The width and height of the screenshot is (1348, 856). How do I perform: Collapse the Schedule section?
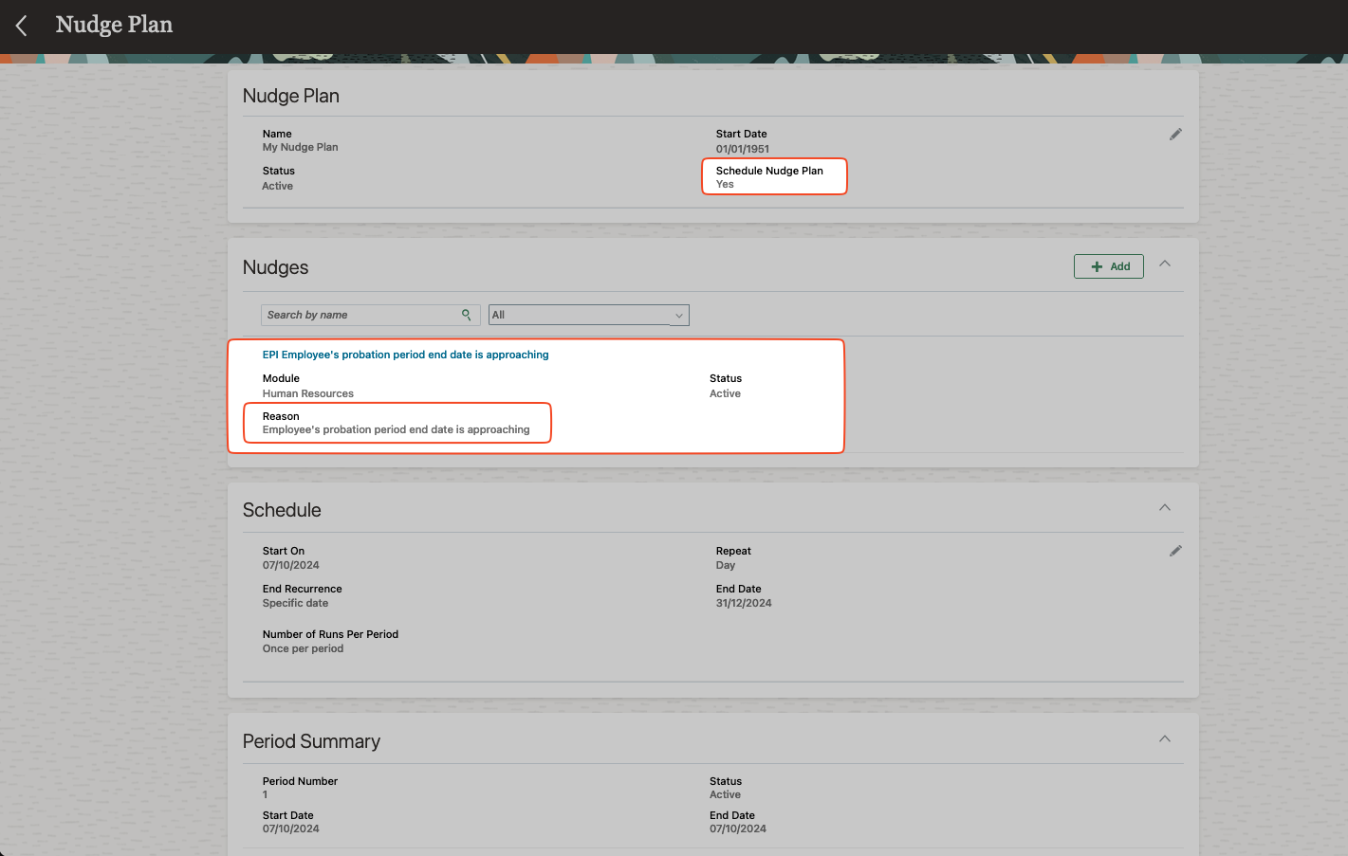[1165, 508]
